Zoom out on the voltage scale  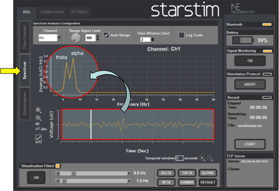click(39, 118)
